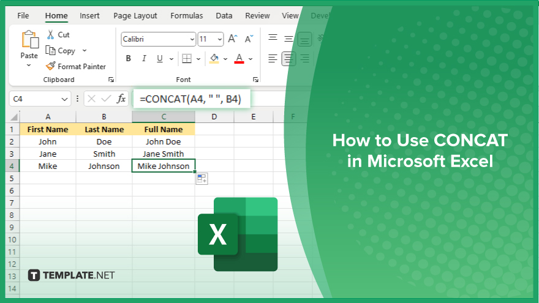The image size is (539, 303).
Task: Expand borders dropdown arrow
Action: click(x=198, y=59)
